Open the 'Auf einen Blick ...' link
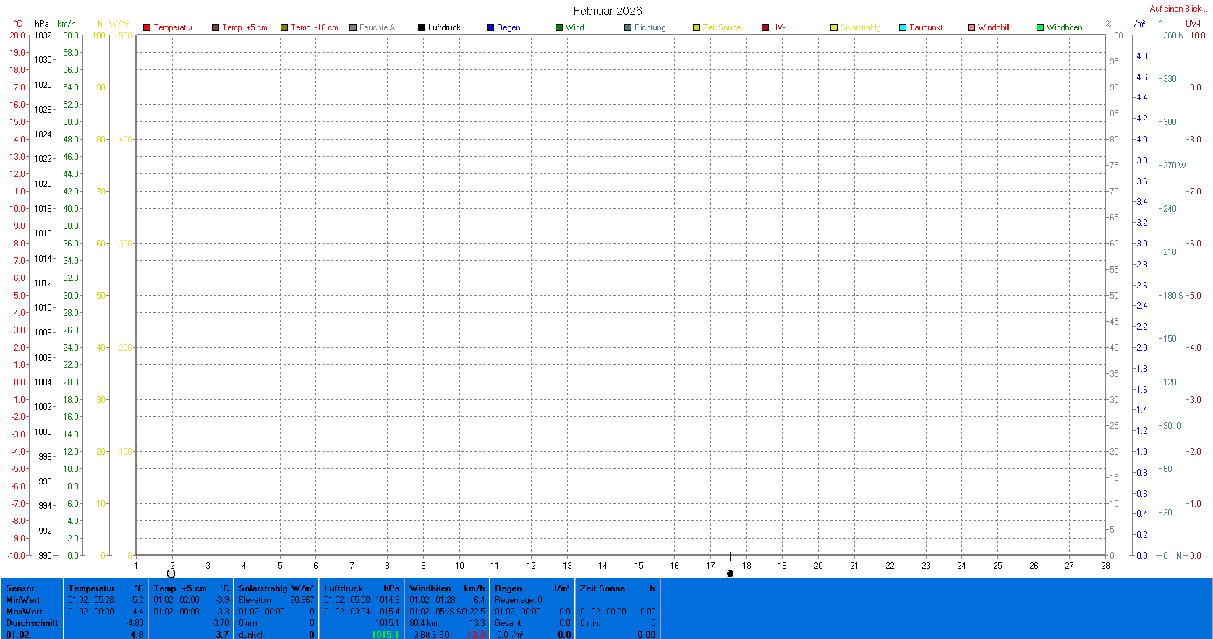 [x=1178, y=9]
